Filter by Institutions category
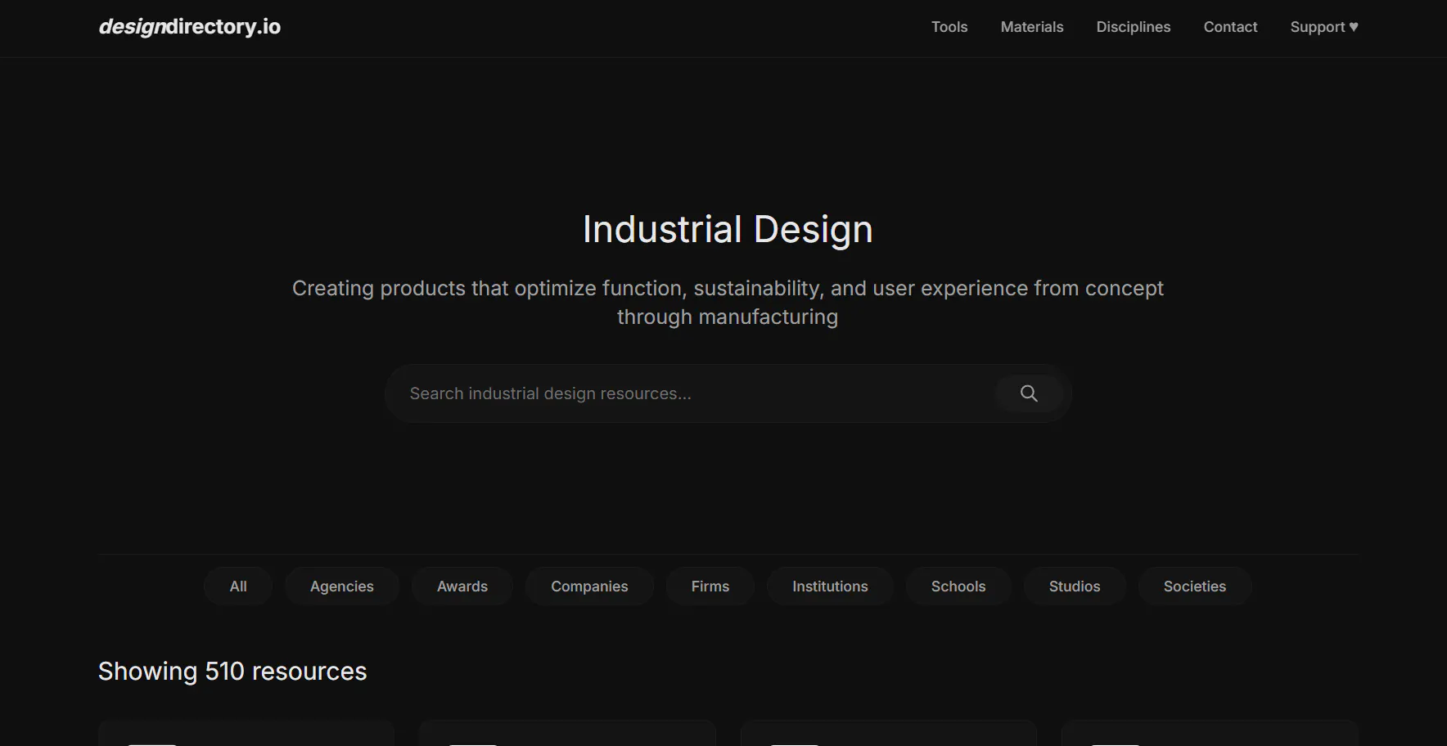The height and width of the screenshot is (746, 1447). click(830, 586)
